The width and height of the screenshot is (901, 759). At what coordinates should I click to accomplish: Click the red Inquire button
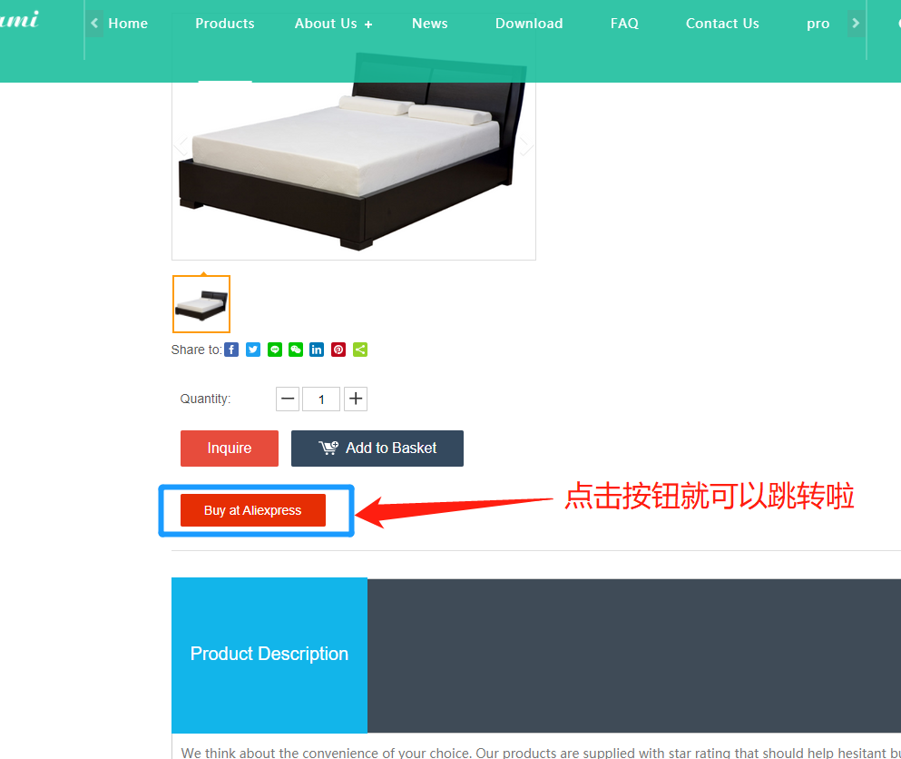(230, 448)
